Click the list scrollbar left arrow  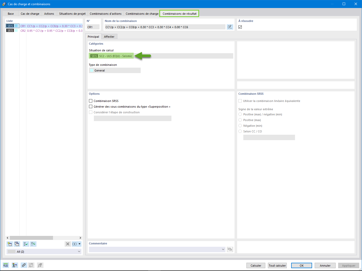(x=7, y=238)
